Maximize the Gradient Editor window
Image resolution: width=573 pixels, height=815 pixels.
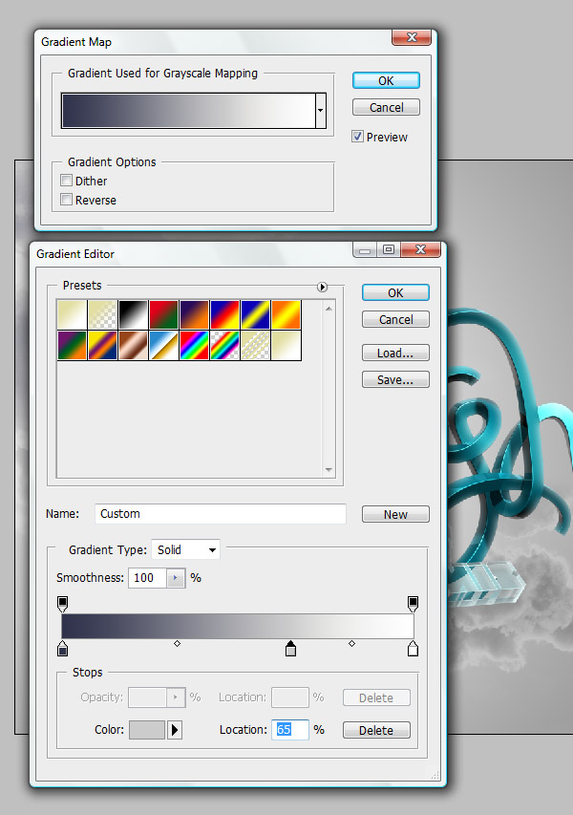coord(388,249)
